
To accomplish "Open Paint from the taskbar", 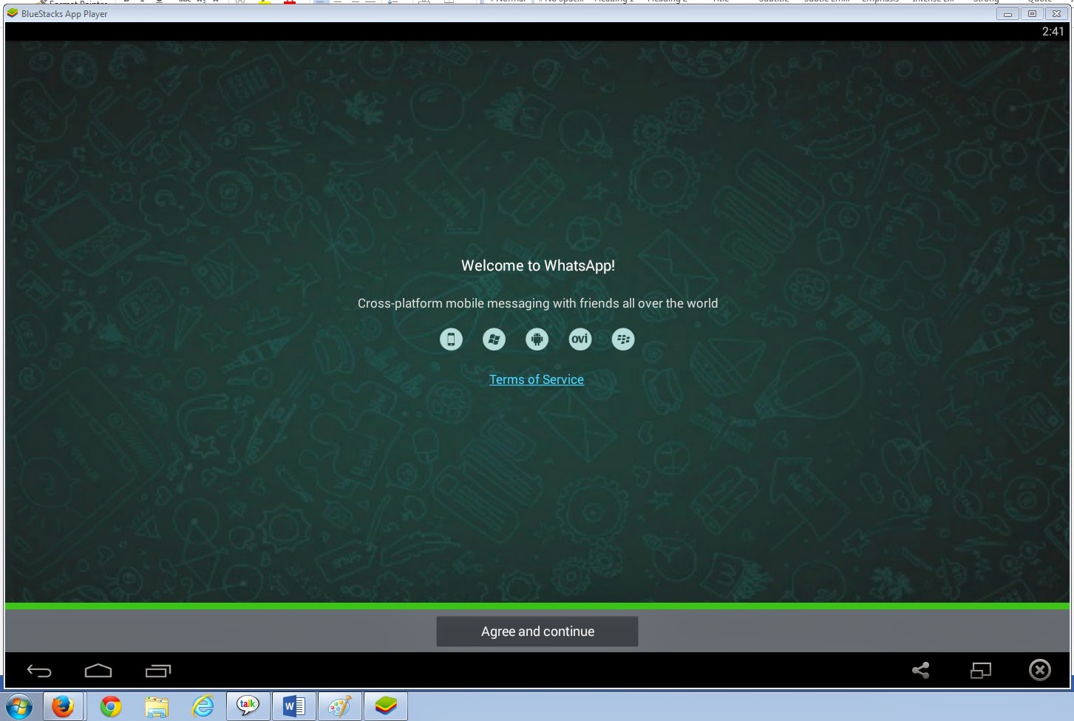I will (339, 706).
